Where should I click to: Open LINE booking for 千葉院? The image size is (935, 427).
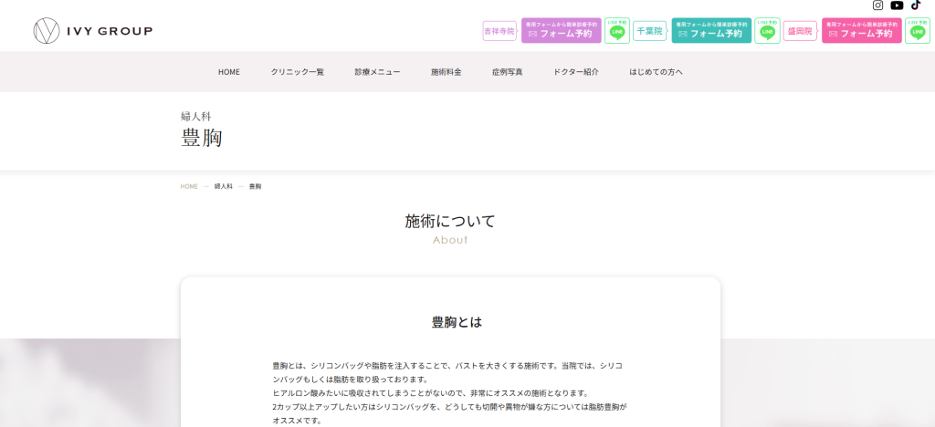point(767,31)
